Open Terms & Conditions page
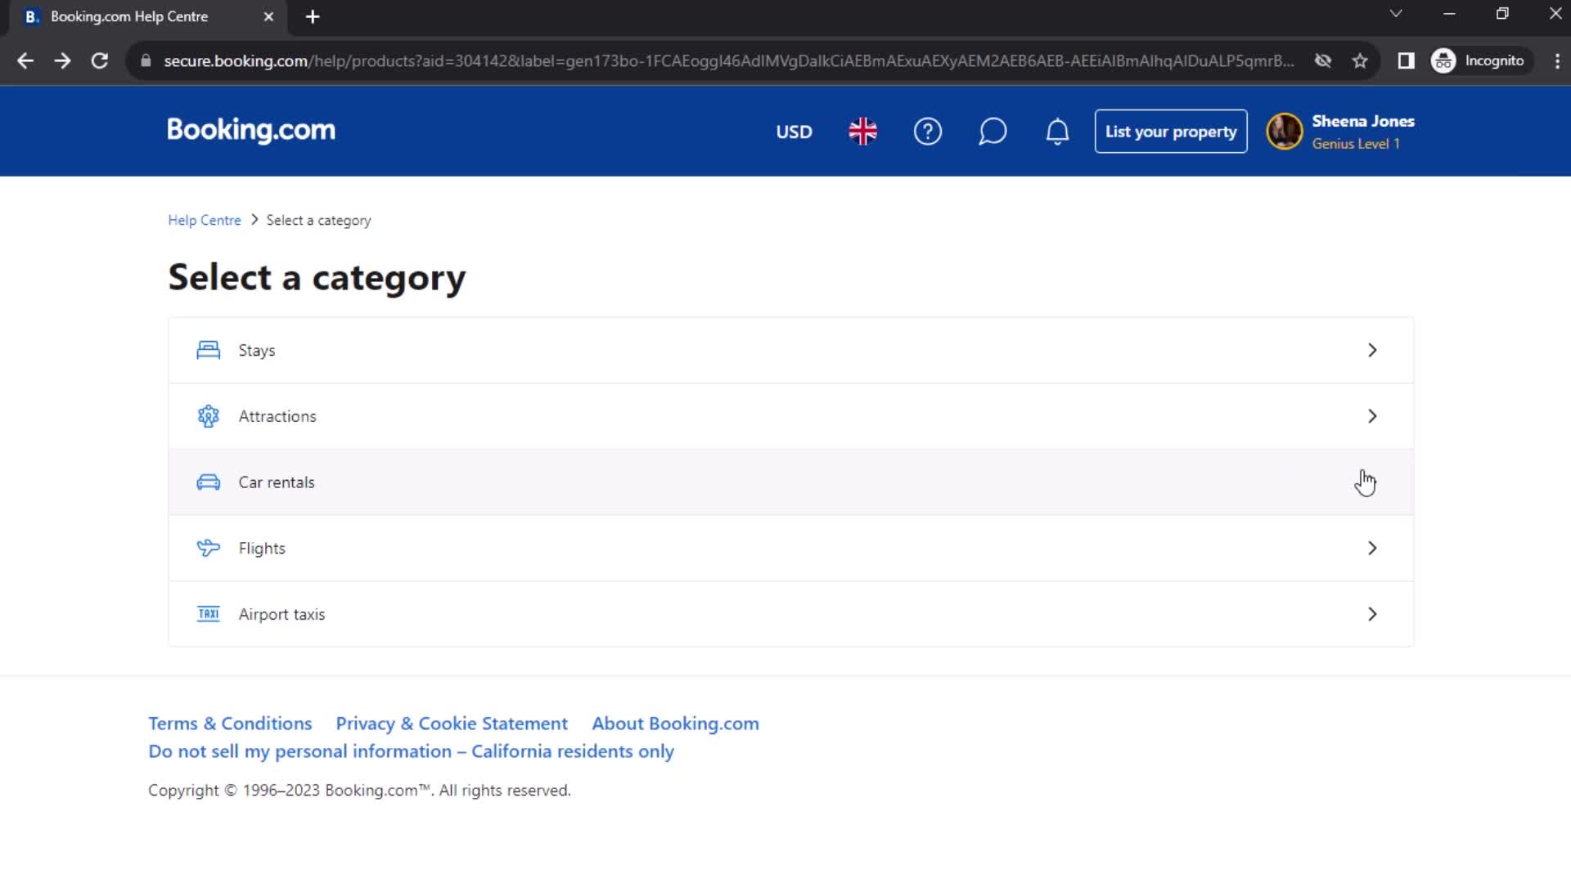 (x=230, y=723)
